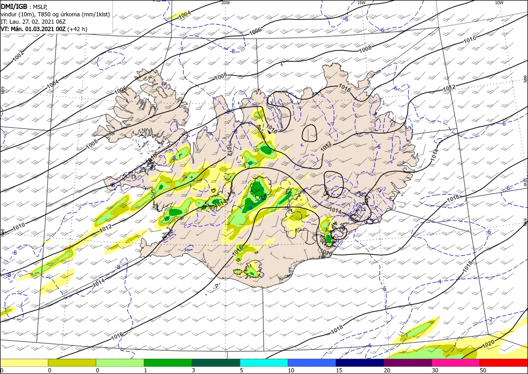
Task: Select the dark green legend swatch
Action: tap(216, 362)
